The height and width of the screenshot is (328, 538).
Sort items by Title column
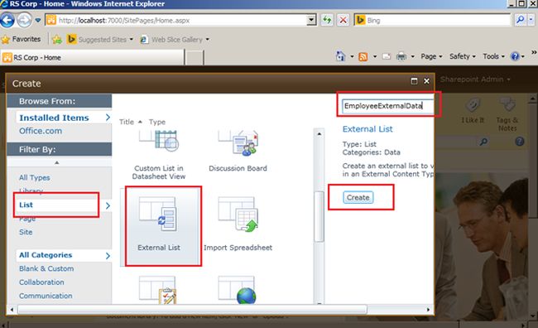(x=127, y=122)
